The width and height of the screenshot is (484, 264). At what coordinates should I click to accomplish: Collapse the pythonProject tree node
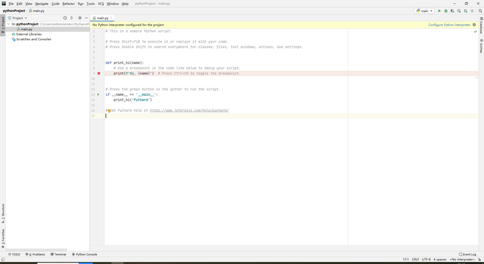(9, 24)
